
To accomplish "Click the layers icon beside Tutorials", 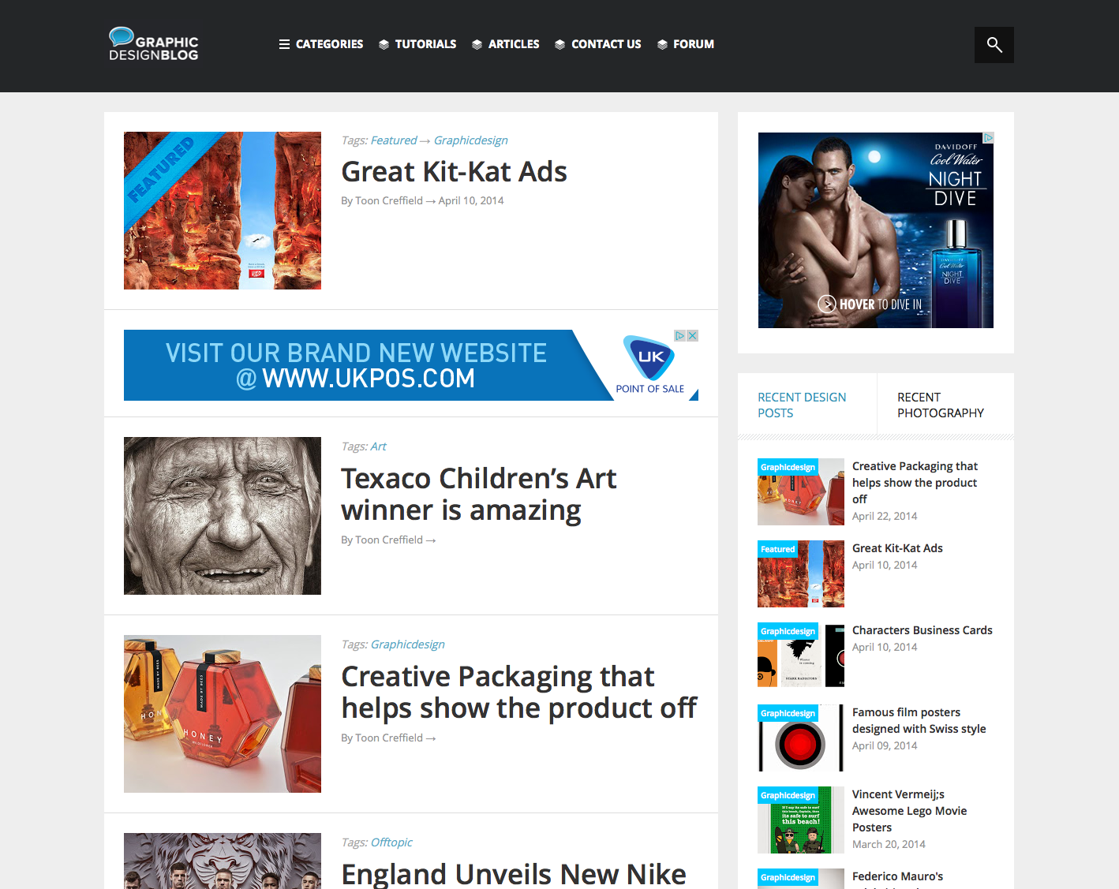I will pos(384,44).
